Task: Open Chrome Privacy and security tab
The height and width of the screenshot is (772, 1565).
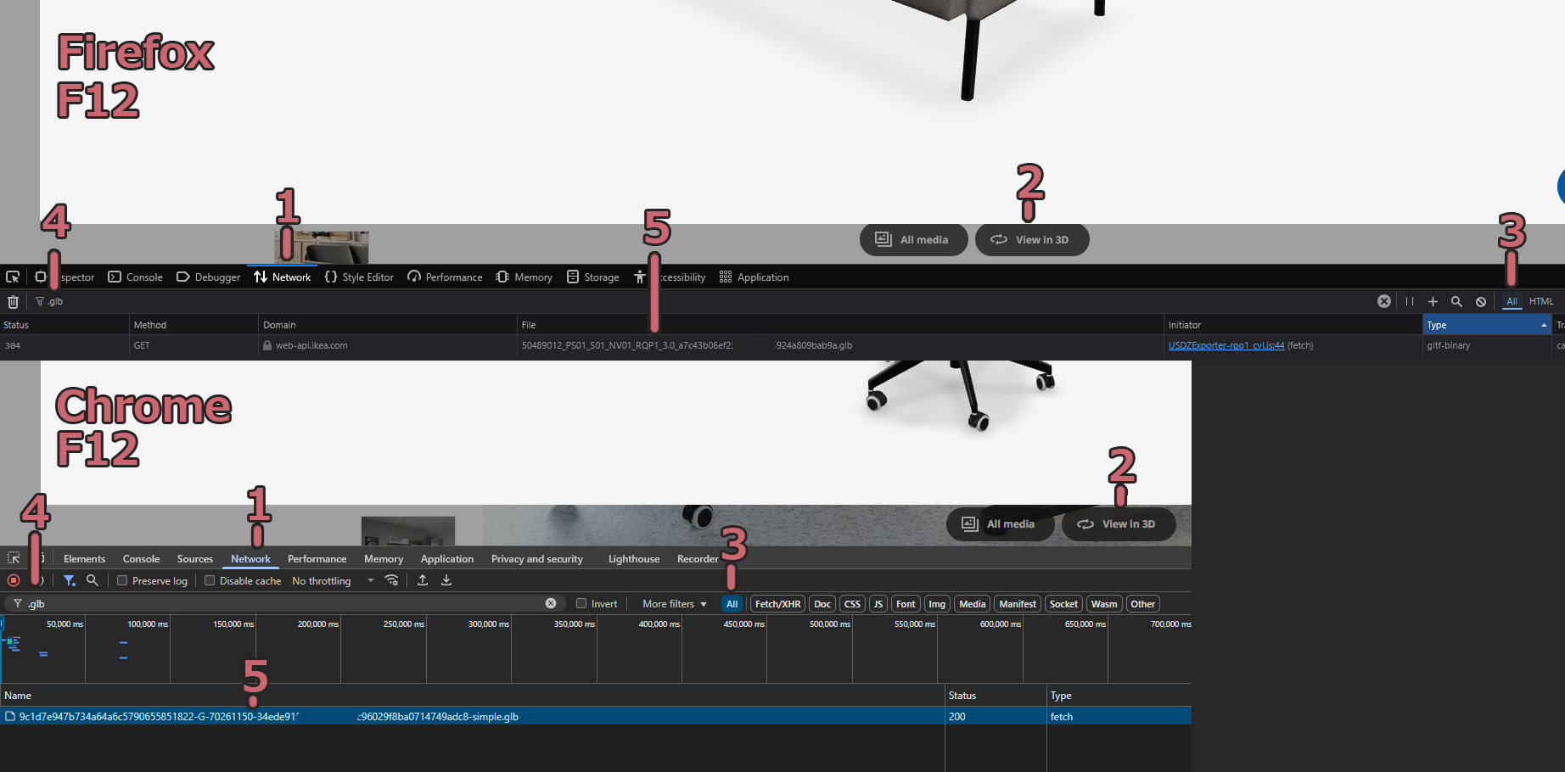Action: pos(537,559)
